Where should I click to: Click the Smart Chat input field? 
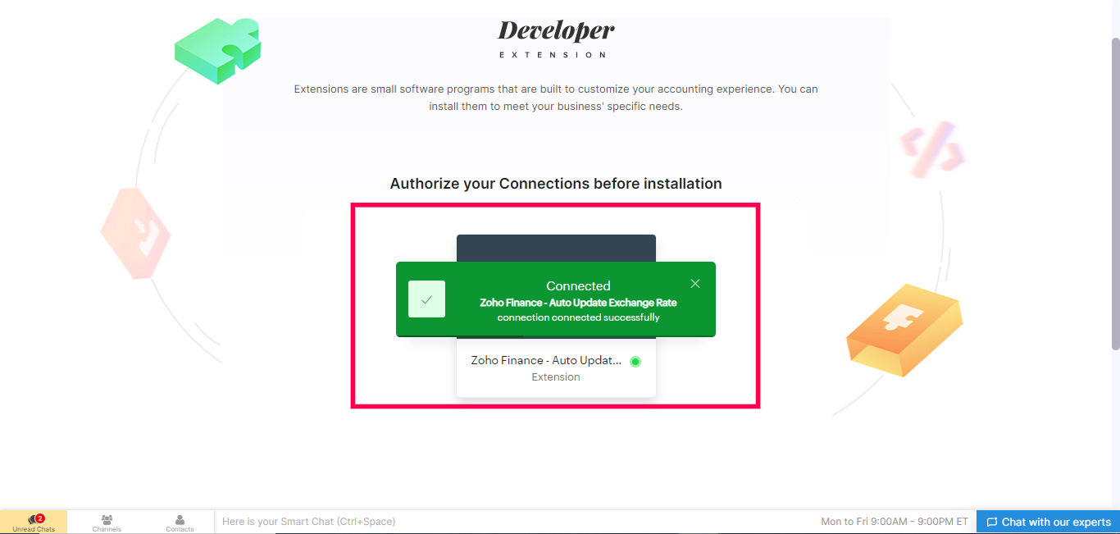click(512, 522)
